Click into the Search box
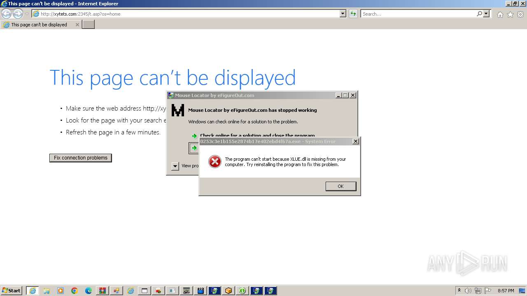The width and height of the screenshot is (527, 296). pos(418,14)
